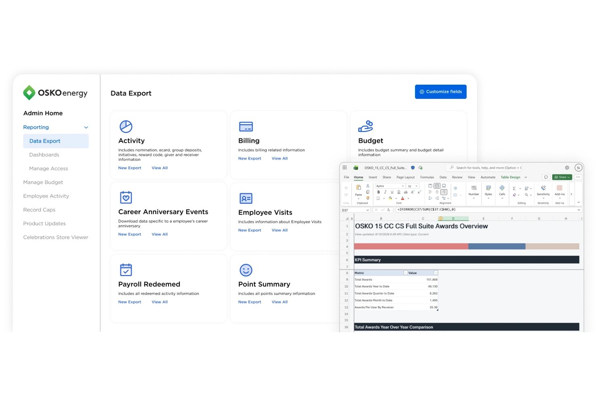The width and height of the screenshot is (597, 398).
Task: Expand more ribbon tabs chevron after Table Design
Action: pyautogui.click(x=526, y=177)
